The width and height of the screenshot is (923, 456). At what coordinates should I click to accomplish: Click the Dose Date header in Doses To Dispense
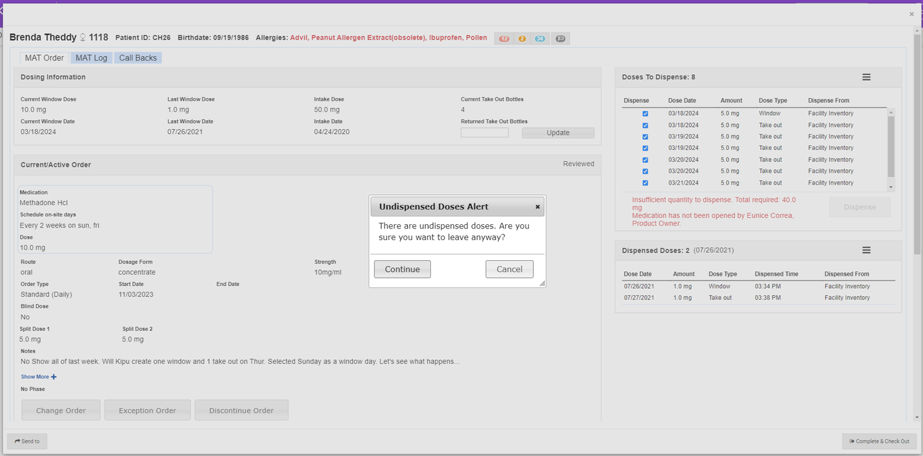682,101
